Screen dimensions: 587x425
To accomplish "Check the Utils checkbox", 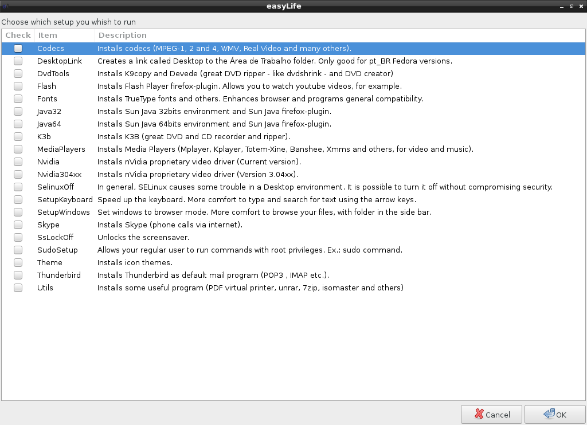I will [x=18, y=288].
